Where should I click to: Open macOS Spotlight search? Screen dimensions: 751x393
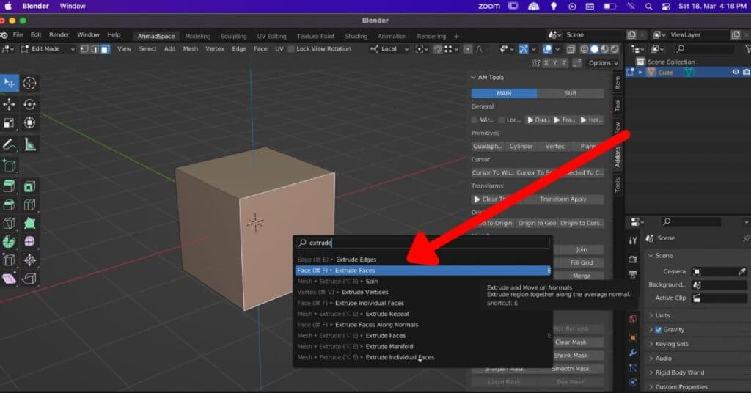(648, 6)
